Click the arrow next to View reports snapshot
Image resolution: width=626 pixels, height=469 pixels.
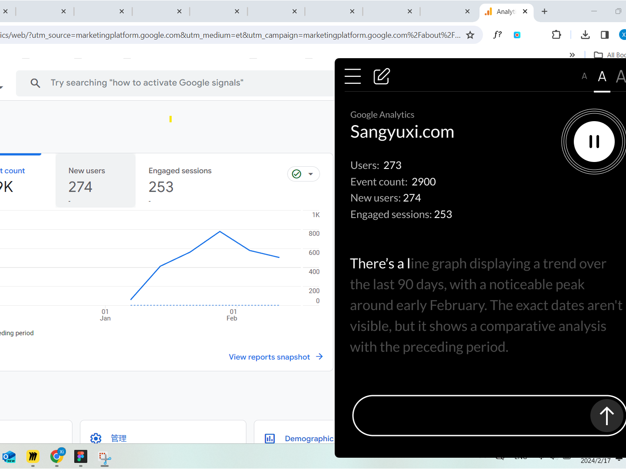(x=319, y=357)
